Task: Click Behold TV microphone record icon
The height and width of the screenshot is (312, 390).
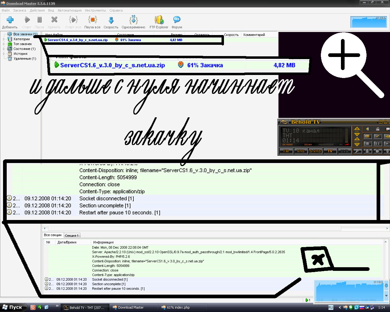Action: tap(377, 136)
